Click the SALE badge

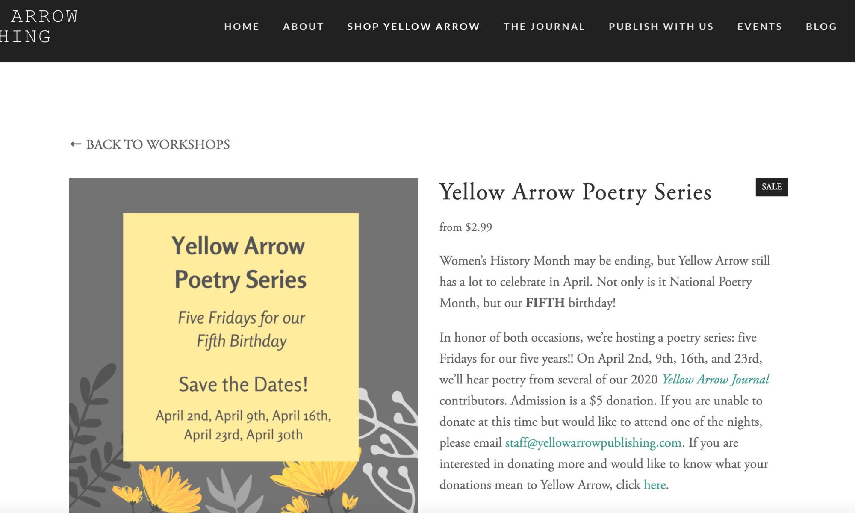[771, 187]
